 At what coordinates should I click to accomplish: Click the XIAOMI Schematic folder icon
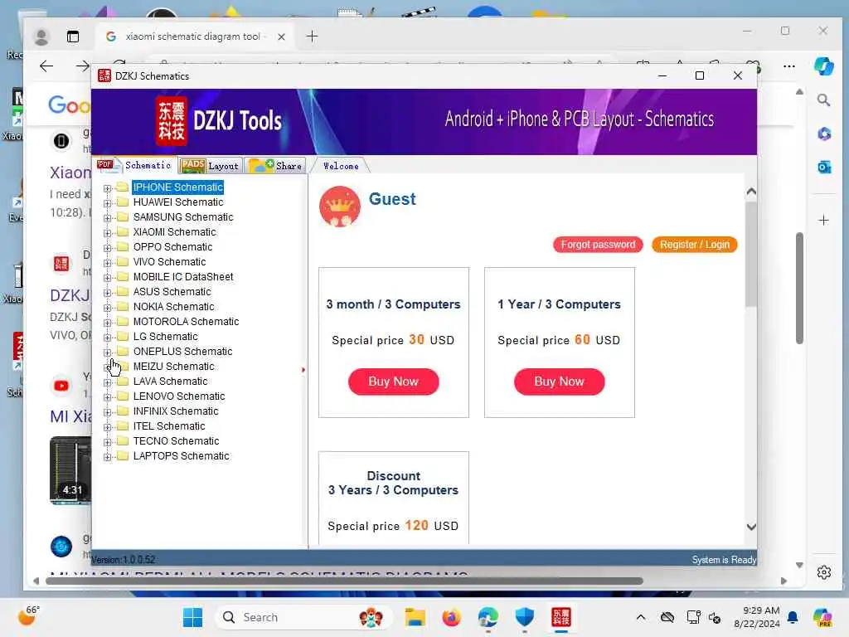coord(123,232)
